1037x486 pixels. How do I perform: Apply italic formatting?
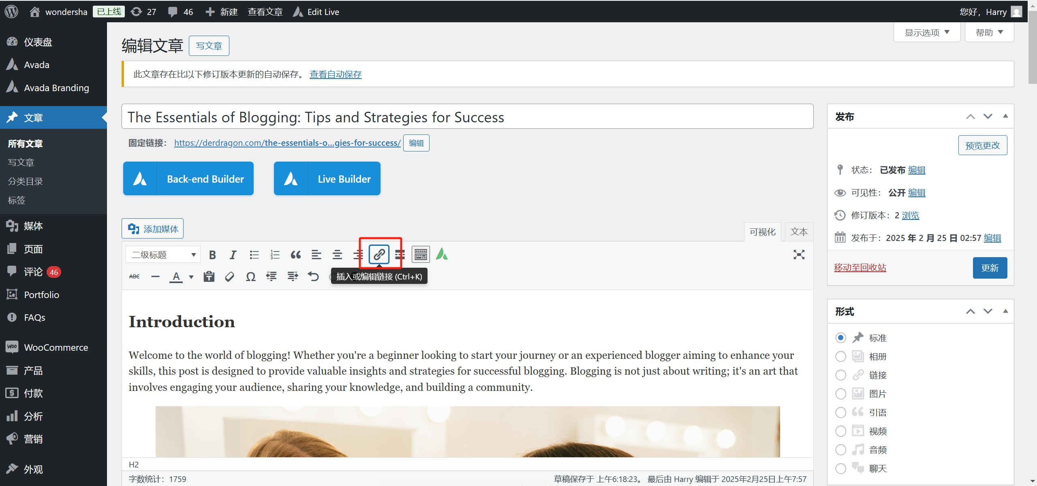[233, 254]
